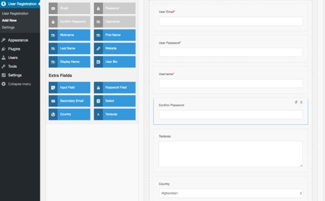The width and height of the screenshot is (325, 201).
Task: Add the User Bio field button
Action: 115,62
